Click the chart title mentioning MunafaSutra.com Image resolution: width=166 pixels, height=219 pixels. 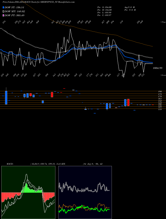coord(39,2)
